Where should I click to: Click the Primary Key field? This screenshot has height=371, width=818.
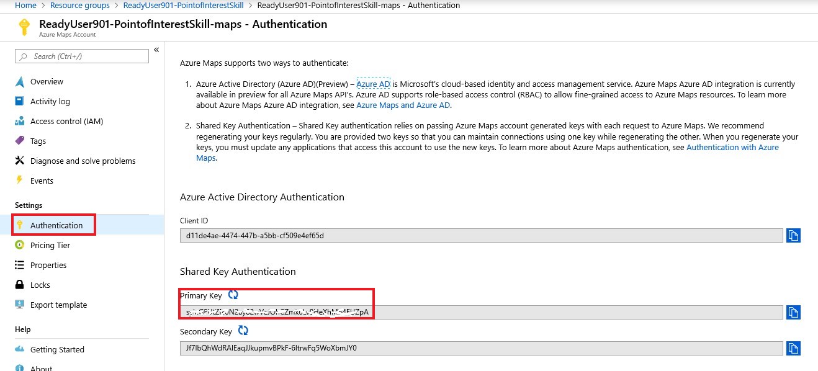click(481, 311)
